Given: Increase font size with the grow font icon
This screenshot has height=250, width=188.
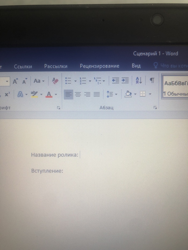Looking at the screenshot, I should pos(15,81).
